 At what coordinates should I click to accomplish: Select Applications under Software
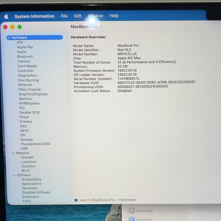coord(32,184)
